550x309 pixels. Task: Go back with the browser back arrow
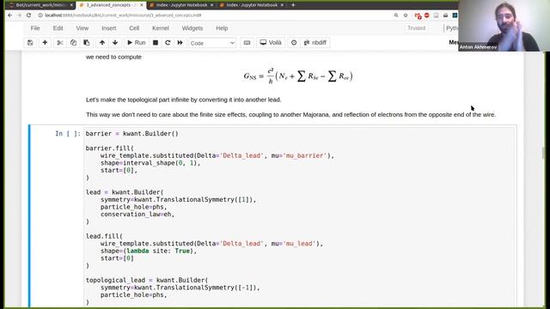click(x=9, y=15)
